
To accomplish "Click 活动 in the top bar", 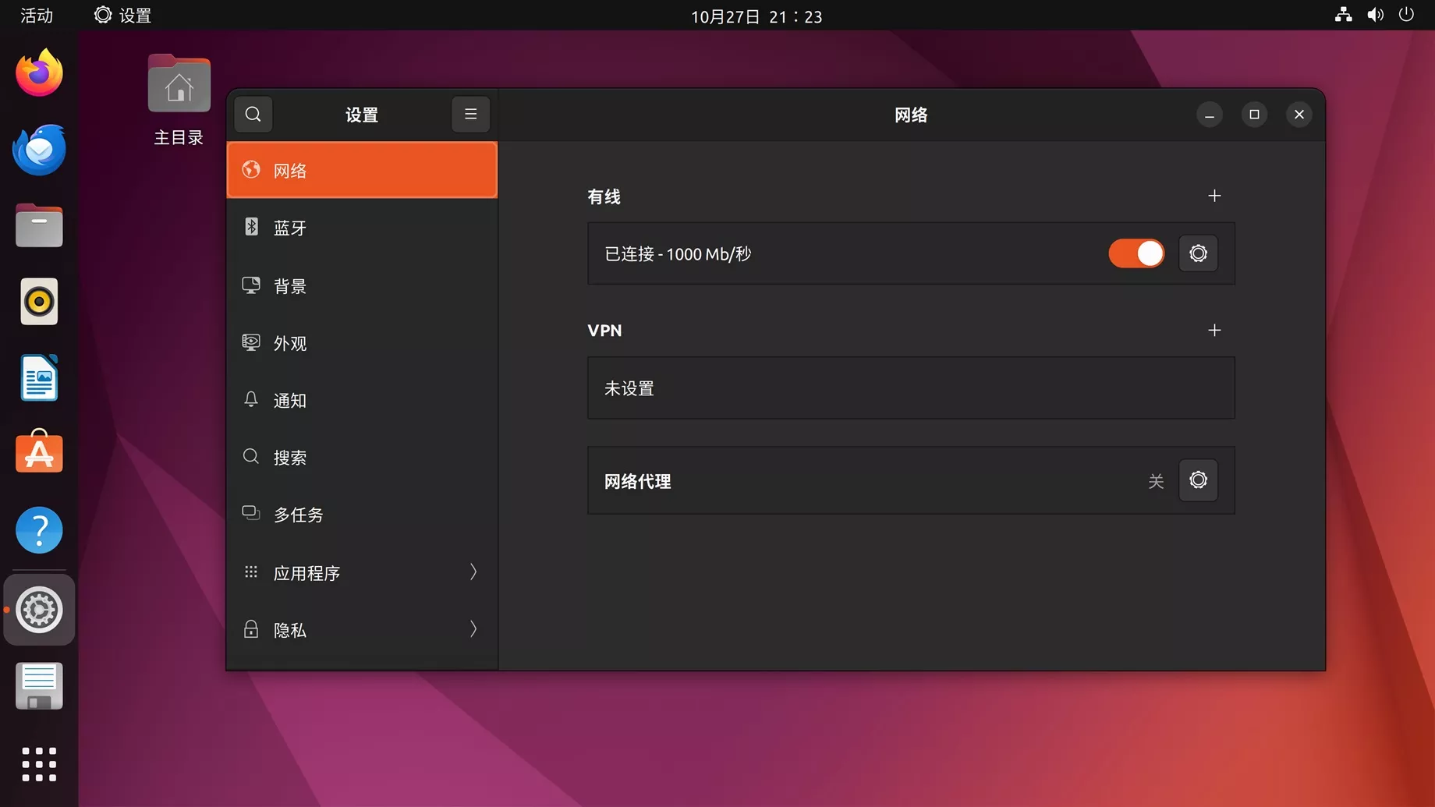I will point(37,16).
